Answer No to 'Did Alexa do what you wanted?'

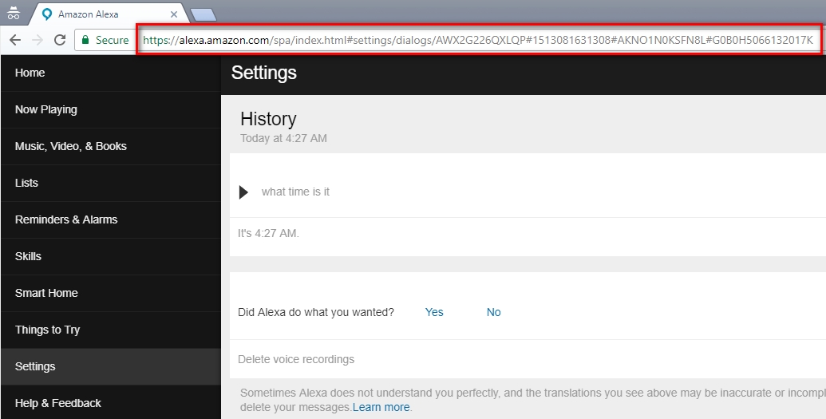coord(493,312)
